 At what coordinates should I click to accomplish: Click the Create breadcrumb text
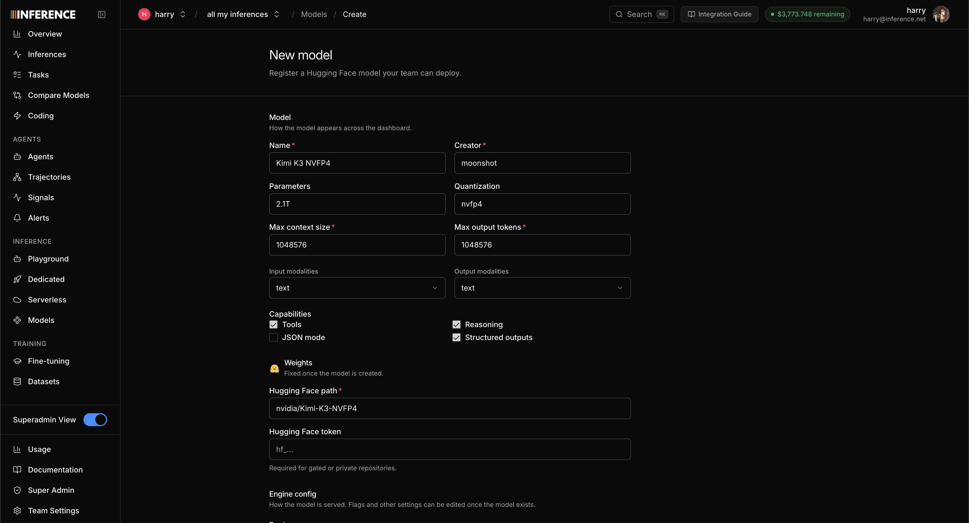tap(354, 14)
